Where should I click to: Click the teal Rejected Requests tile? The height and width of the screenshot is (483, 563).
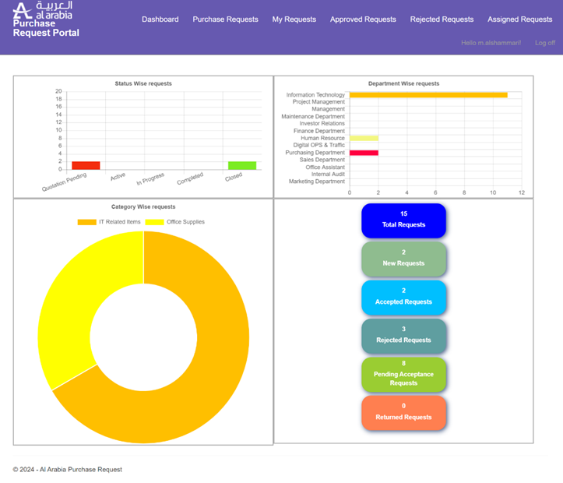tap(403, 335)
